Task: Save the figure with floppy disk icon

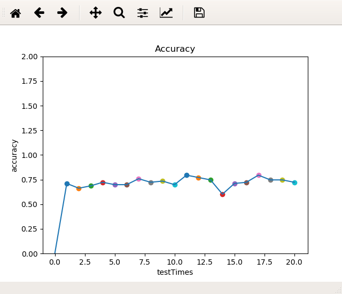Action: tap(199, 13)
